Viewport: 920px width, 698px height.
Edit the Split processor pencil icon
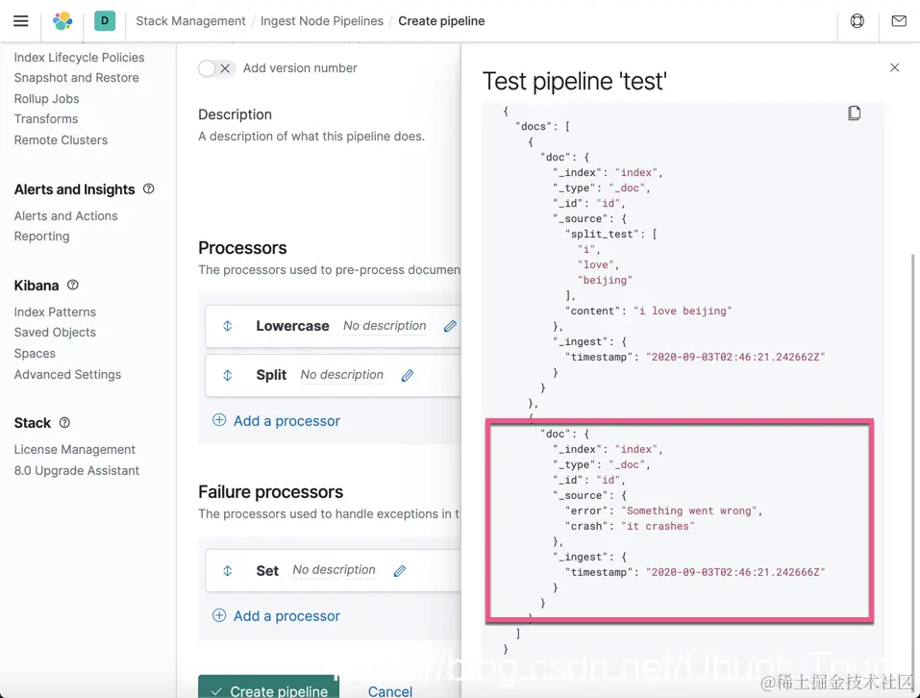(408, 375)
